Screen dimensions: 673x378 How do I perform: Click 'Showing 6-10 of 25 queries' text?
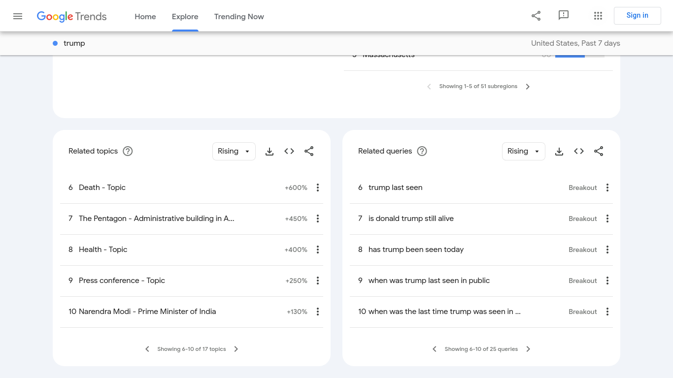[x=481, y=349]
